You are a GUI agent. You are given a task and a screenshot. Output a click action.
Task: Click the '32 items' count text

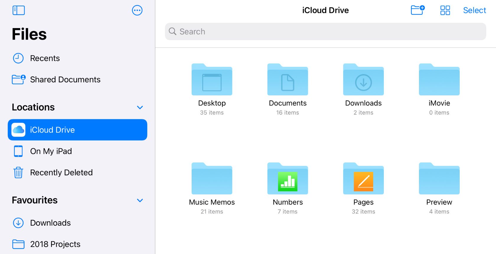(363, 211)
